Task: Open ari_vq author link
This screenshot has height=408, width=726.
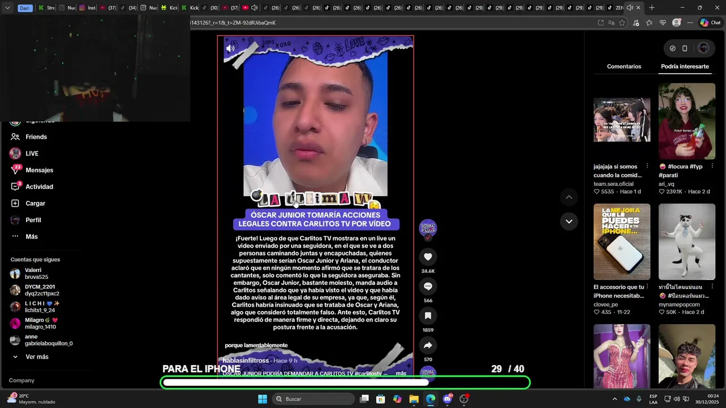Action: pos(666,184)
